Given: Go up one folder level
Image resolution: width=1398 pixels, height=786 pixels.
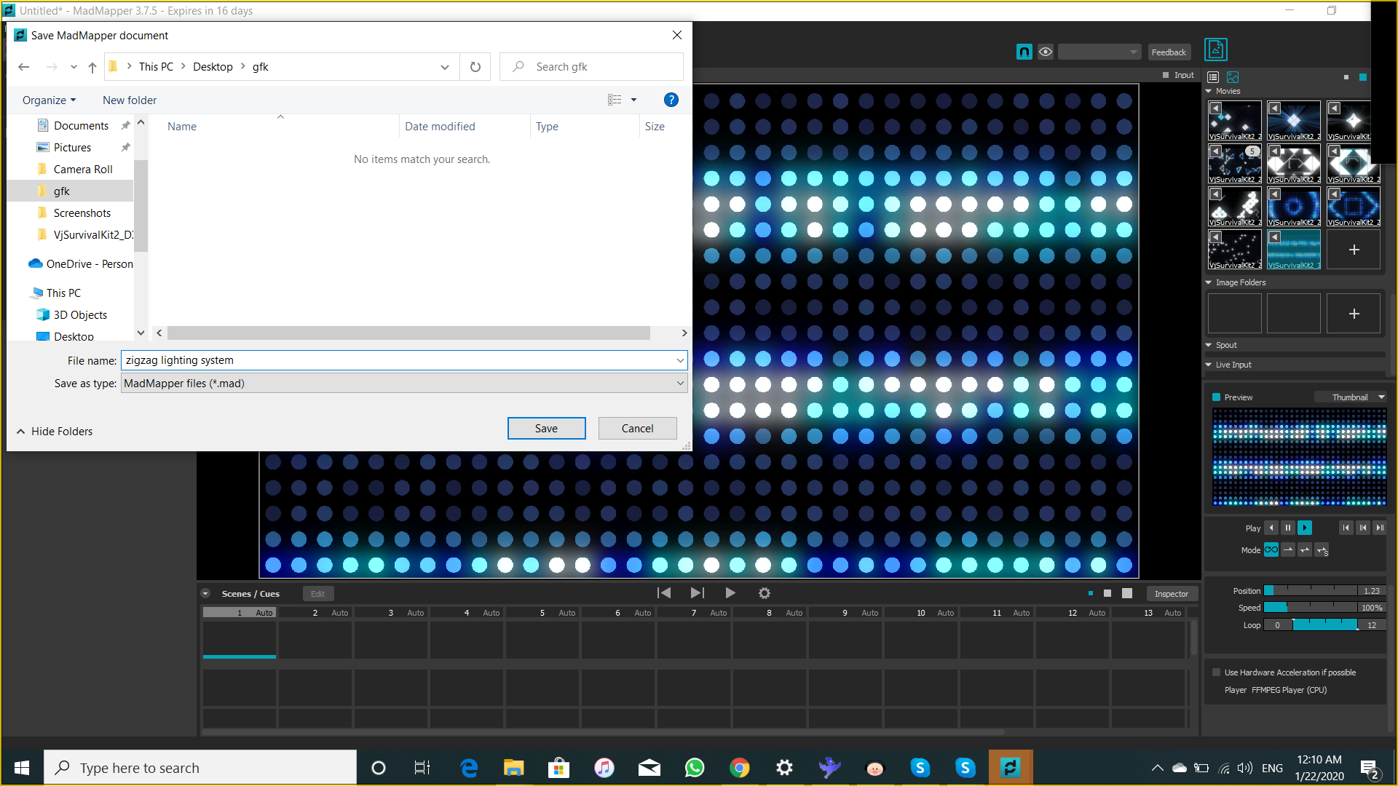Looking at the screenshot, I should (92, 67).
